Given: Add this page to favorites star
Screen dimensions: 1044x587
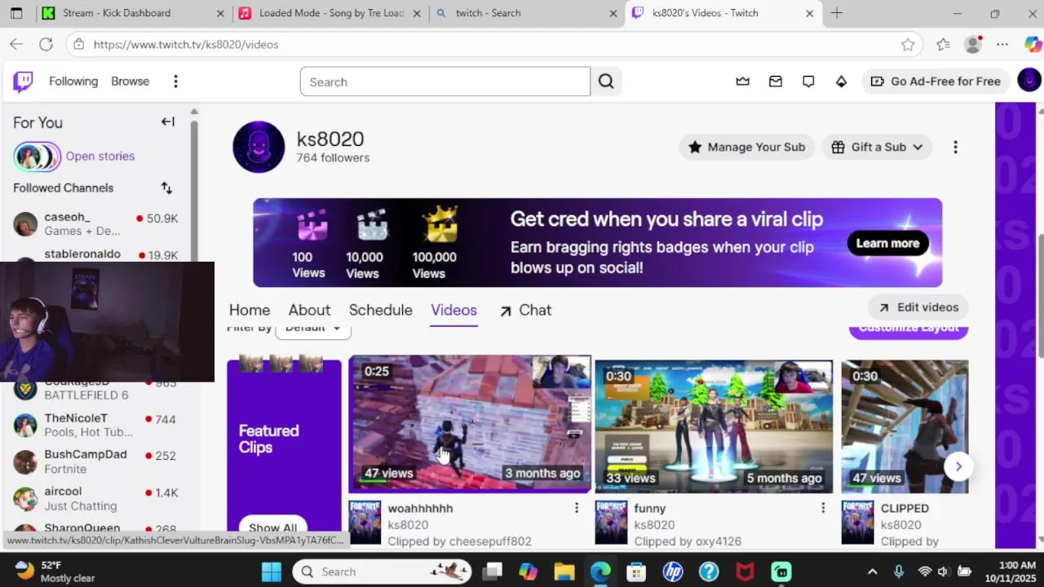Looking at the screenshot, I should point(908,45).
